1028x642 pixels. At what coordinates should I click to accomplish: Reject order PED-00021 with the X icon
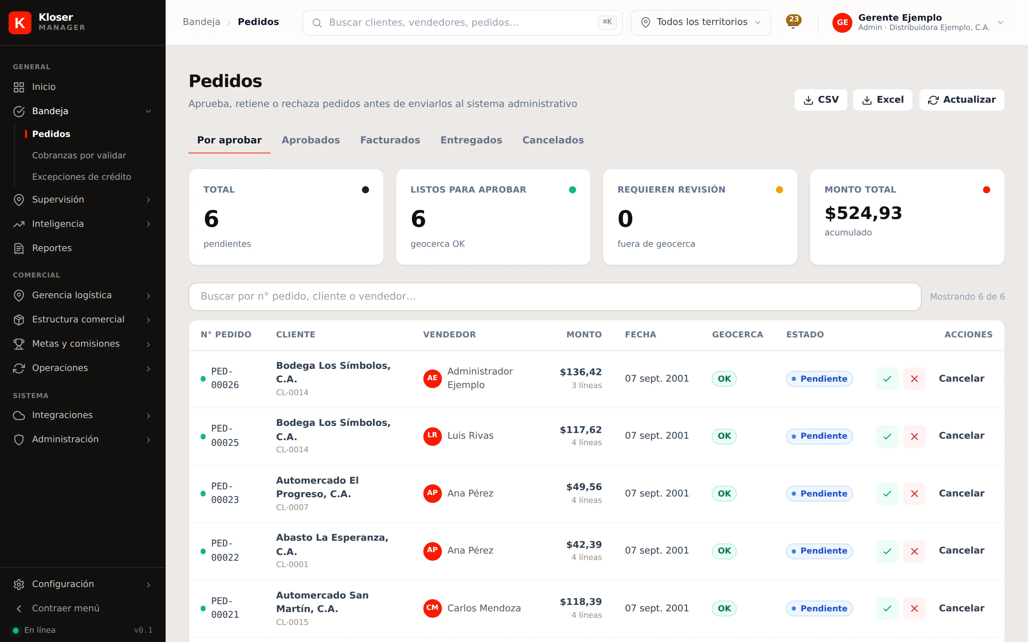(914, 608)
